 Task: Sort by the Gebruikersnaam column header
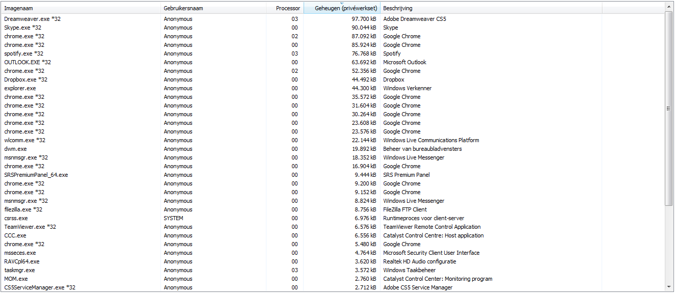[x=213, y=8]
